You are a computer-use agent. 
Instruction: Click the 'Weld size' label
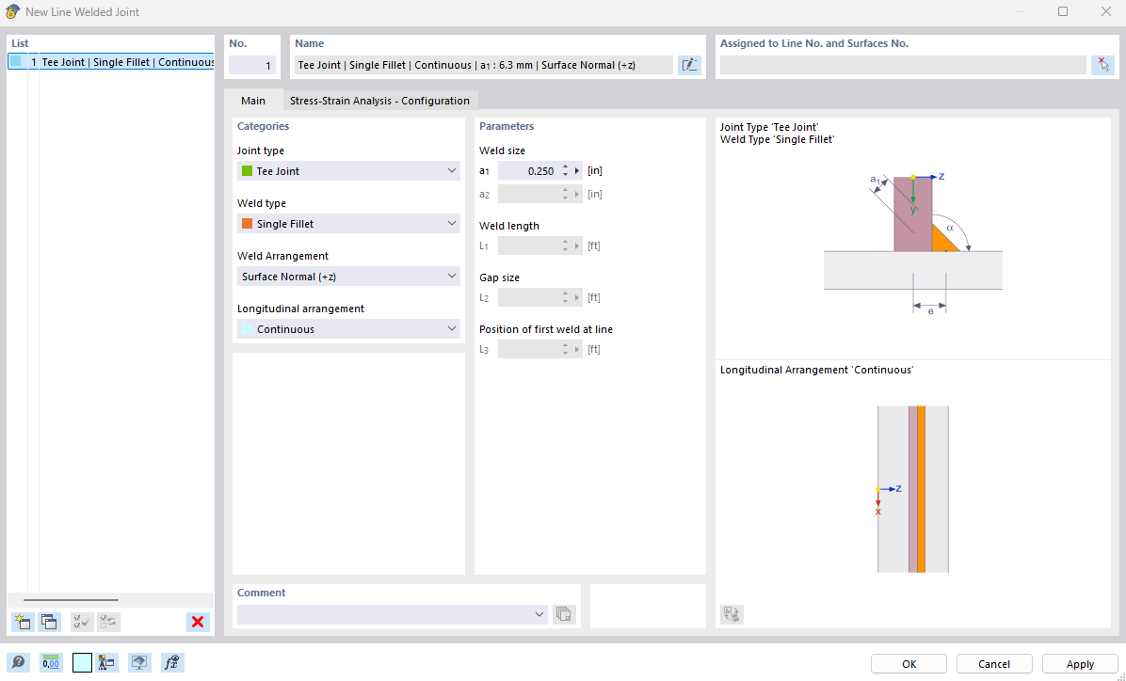502,150
